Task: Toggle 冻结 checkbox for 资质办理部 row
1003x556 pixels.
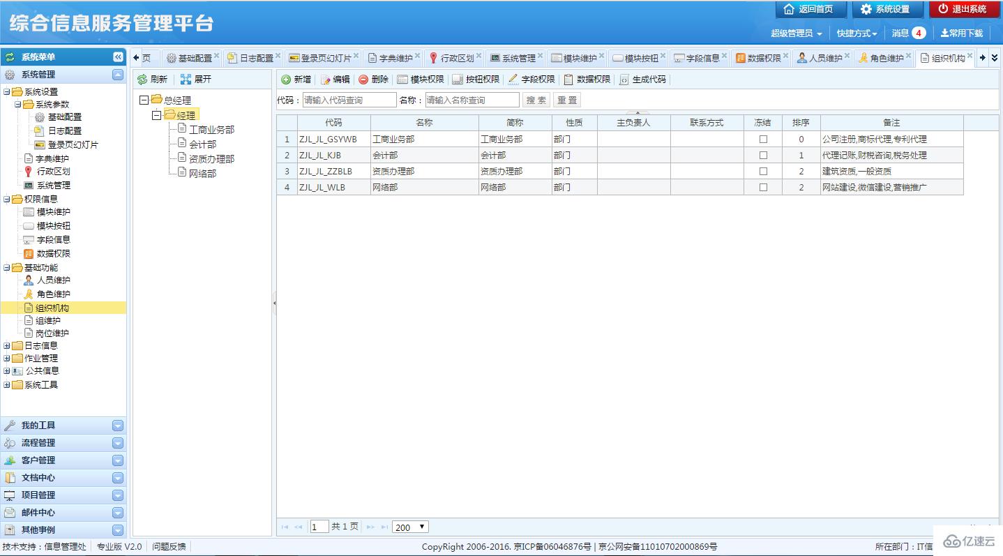Action: pyautogui.click(x=763, y=172)
